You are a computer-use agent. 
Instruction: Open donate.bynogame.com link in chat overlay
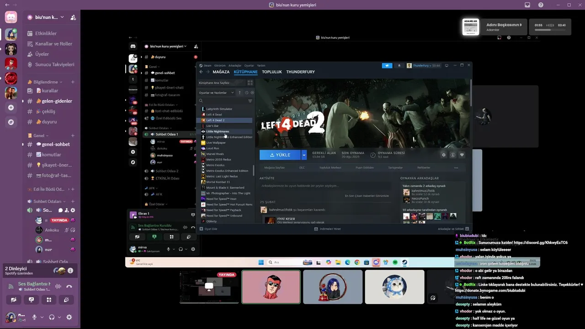coord(490,291)
